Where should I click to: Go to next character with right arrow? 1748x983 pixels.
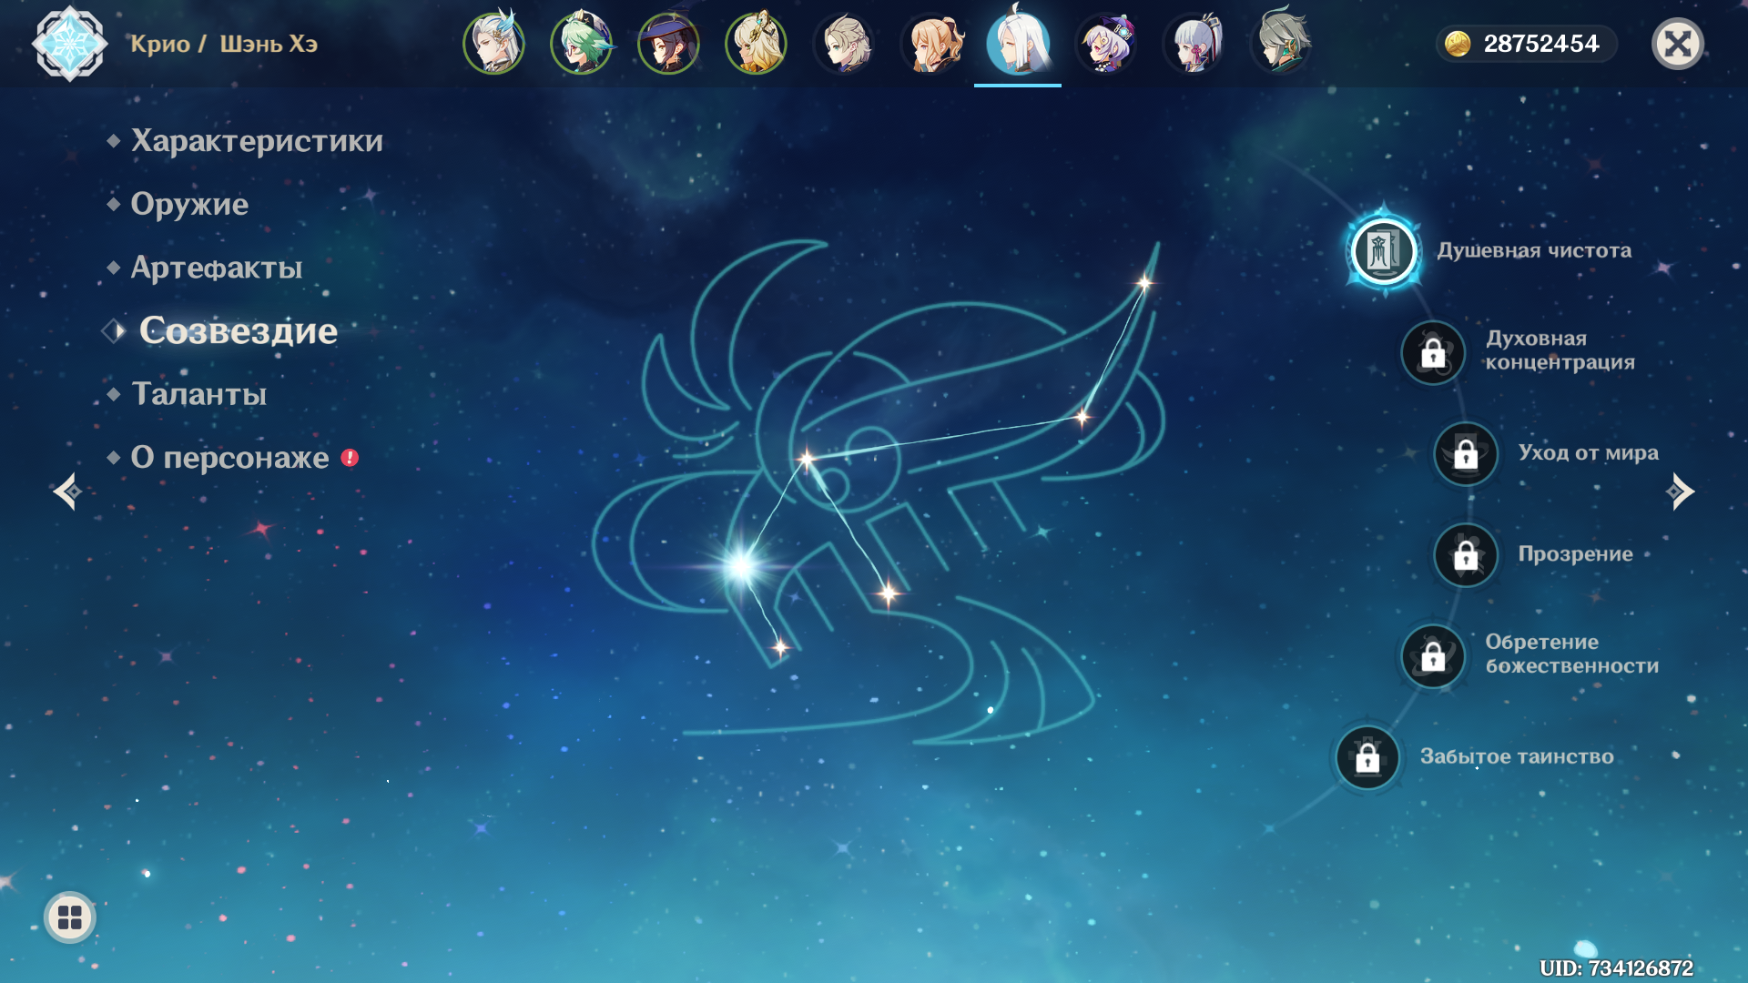click(x=1680, y=491)
